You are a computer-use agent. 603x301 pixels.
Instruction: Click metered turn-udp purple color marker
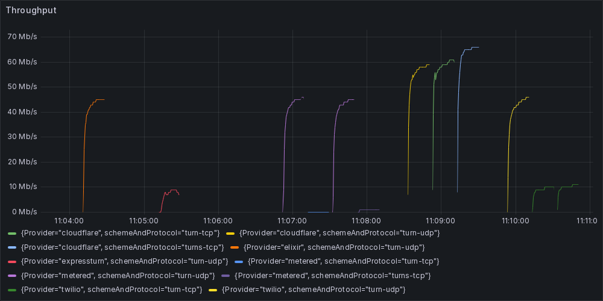coord(12,276)
